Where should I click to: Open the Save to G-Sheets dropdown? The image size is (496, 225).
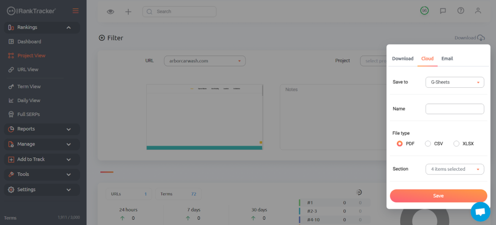(455, 82)
